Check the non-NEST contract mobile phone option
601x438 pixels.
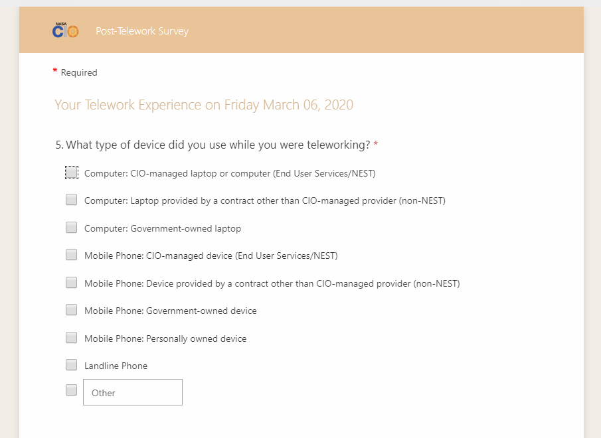tap(72, 283)
